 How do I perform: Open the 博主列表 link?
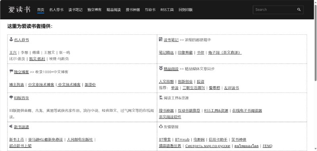pyautogui.click(x=17, y=85)
